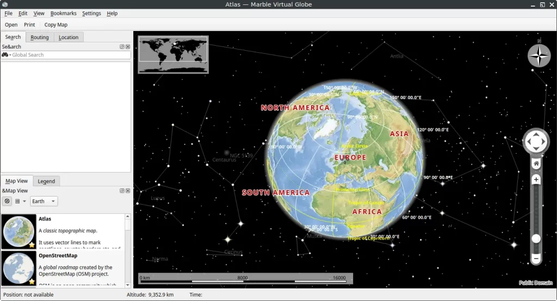This screenshot has width=557, height=301.
Task: Click the ASIA label on globe
Action: coord(399,133)
